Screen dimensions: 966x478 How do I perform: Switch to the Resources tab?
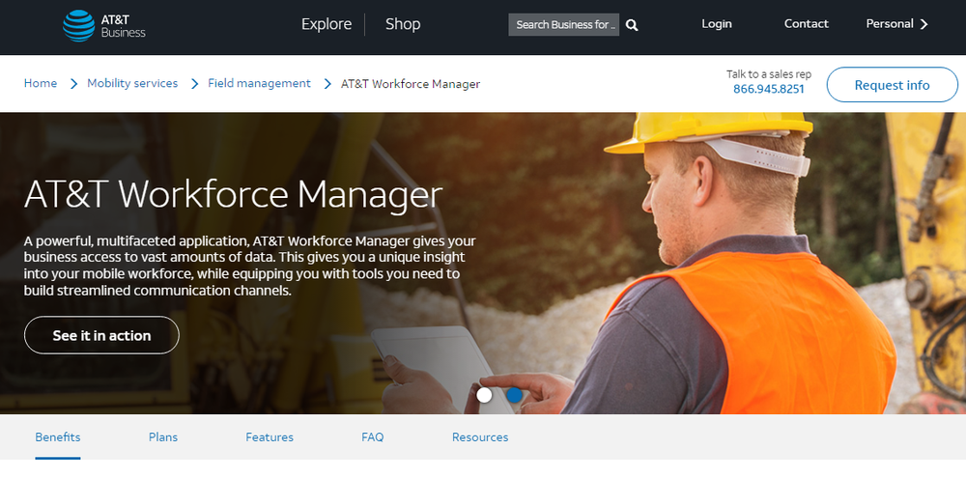(x=480, y=437)
